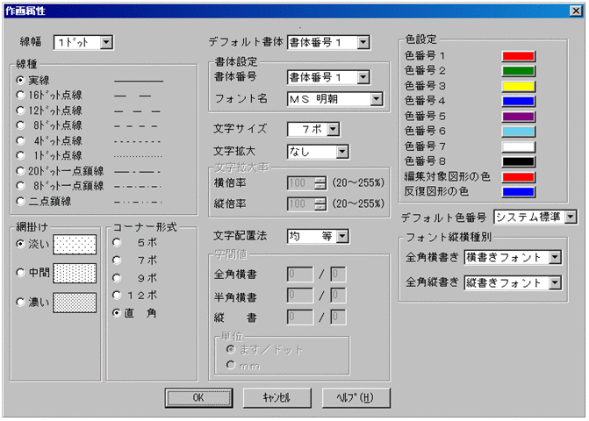Click the 濃い shading pattern preview
The width and height of the screenshot is (589, 421).
(x=75, y=303)
